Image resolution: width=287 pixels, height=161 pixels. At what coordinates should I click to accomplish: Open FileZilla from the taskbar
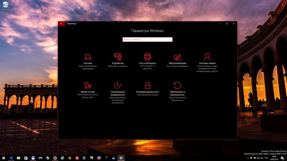(x=77, y=158)
